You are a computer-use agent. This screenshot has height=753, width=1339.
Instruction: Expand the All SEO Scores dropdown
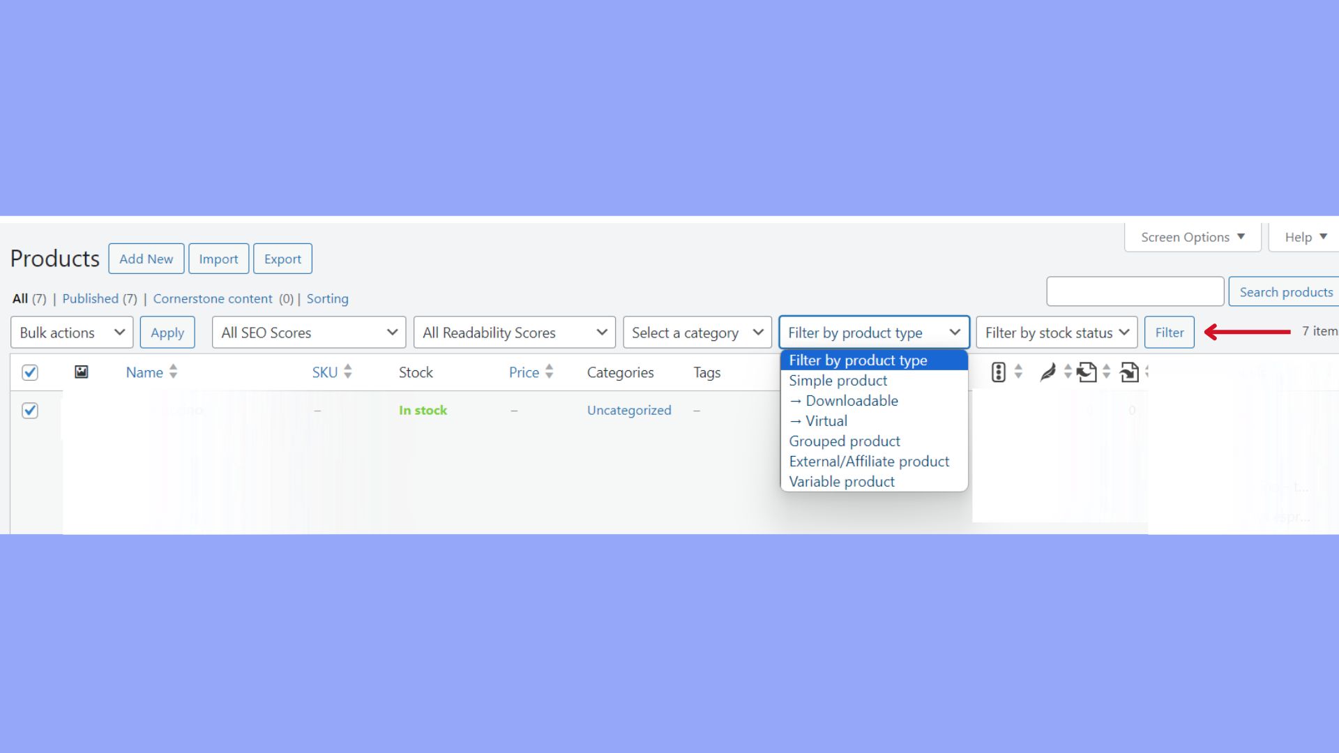click(308, 333)
